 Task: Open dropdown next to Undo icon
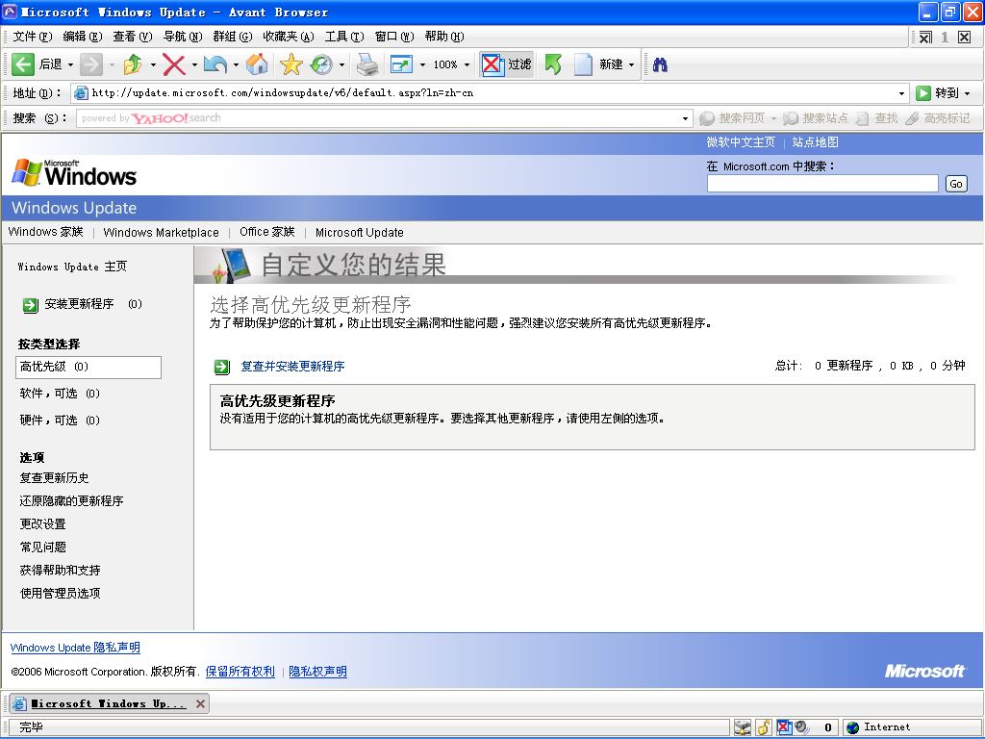pyautogui.click(x=236, y=64)
